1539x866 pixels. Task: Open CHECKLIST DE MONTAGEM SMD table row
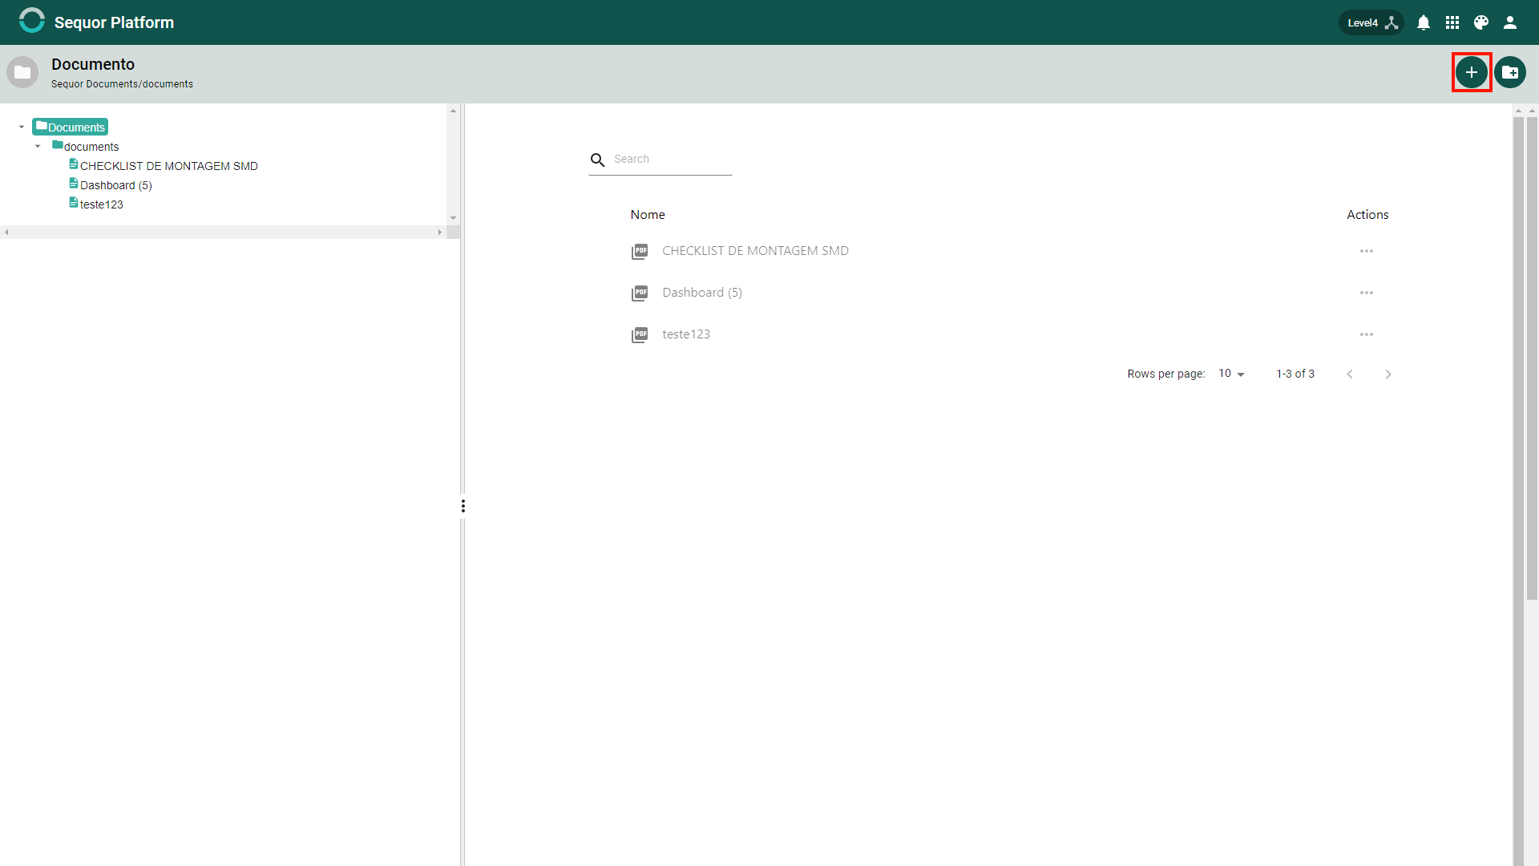[x=1010, y=251]
